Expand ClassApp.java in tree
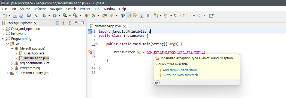 click(x=16, y=53)
